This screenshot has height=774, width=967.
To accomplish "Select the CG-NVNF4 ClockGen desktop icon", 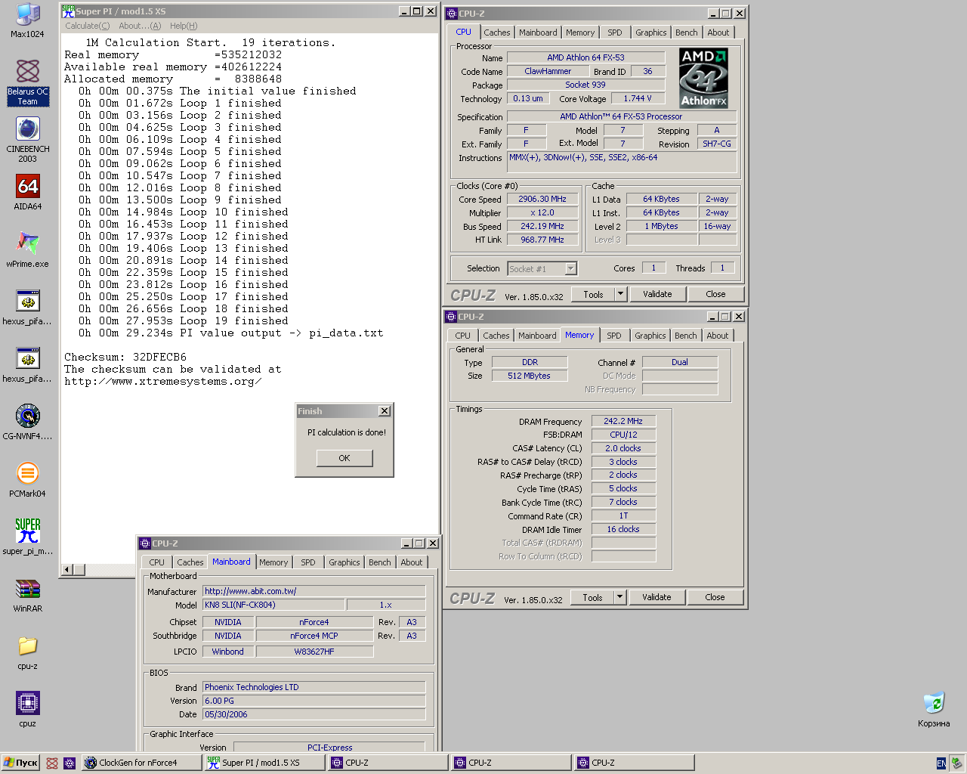I will (28, 422).
